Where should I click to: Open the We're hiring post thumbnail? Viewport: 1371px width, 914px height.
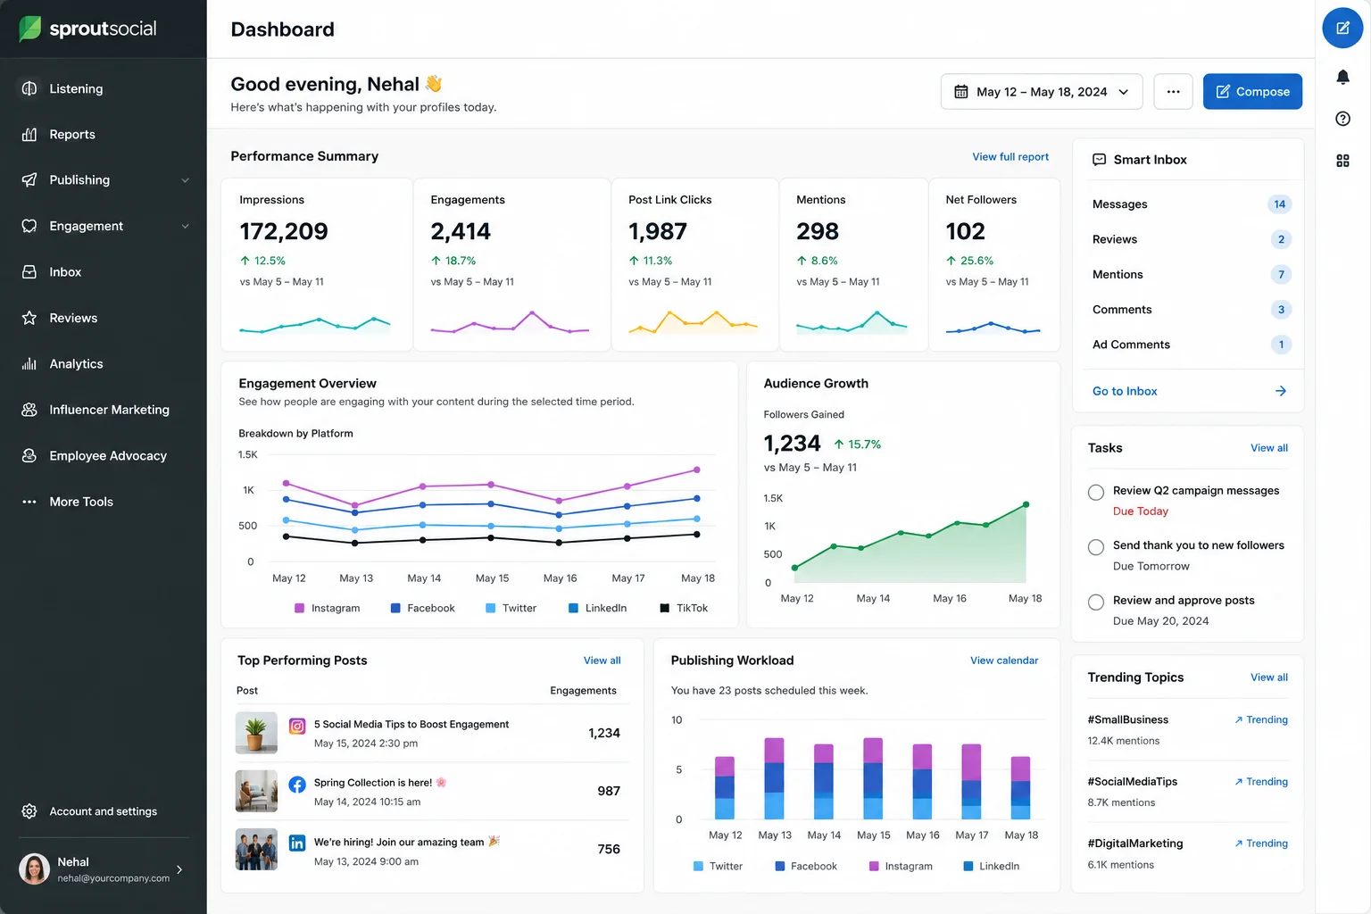256,849
